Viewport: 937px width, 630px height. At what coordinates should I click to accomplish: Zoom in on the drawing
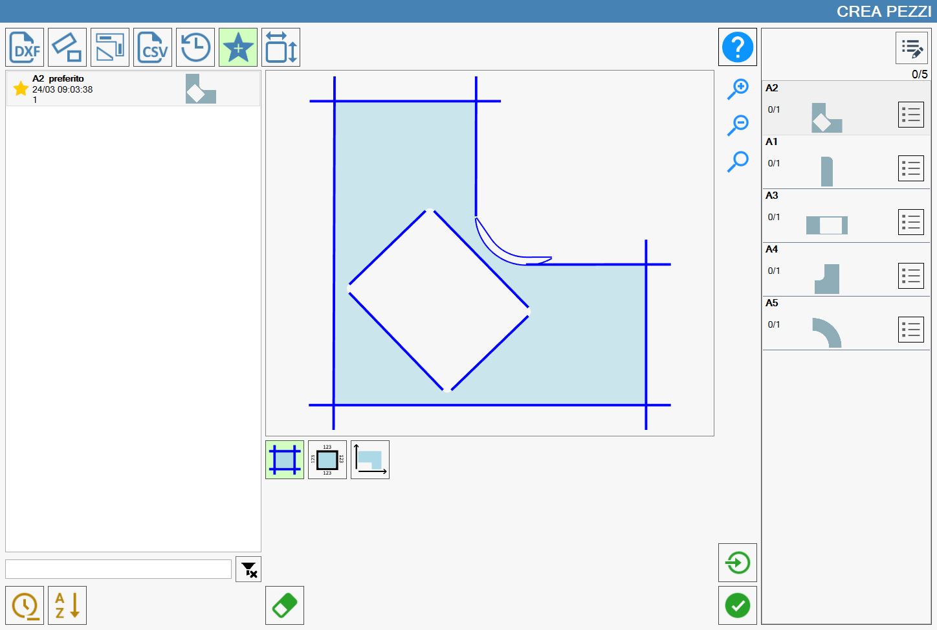click(738, 89)
